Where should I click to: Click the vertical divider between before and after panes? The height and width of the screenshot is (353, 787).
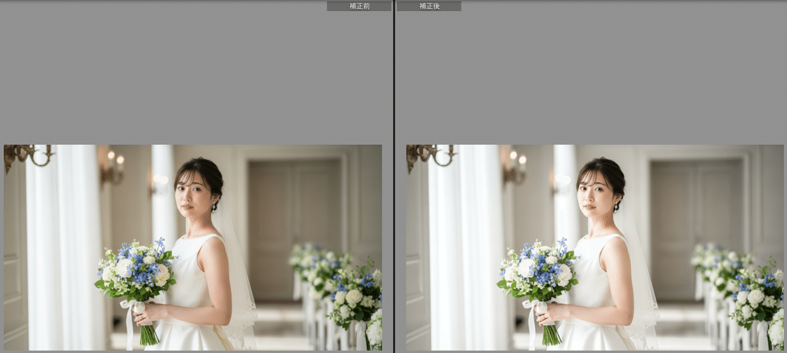tap(393, 177)
